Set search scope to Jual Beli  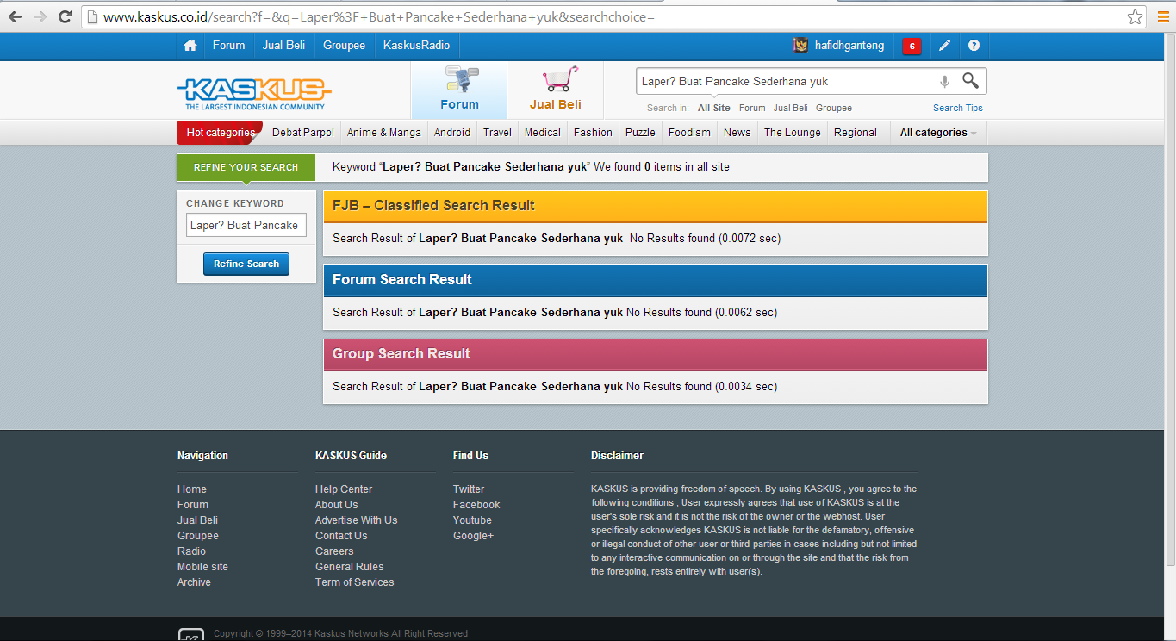point(791,108)
